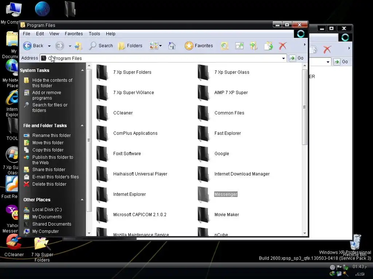Open the Help menu
The width and height of the screenshot is (373, 279).
(110, 34)
